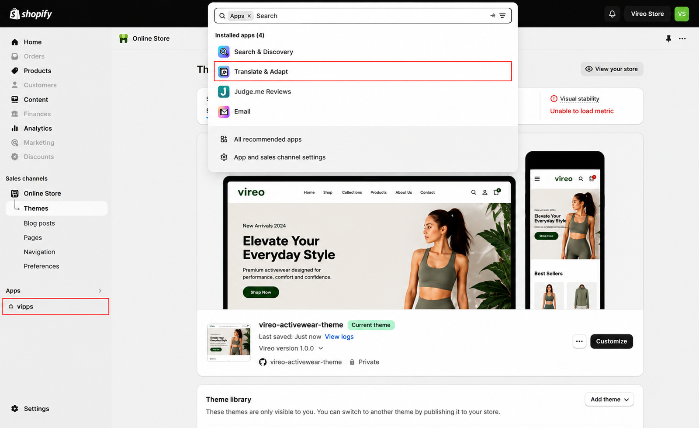Click the Shopify logo

31,14
